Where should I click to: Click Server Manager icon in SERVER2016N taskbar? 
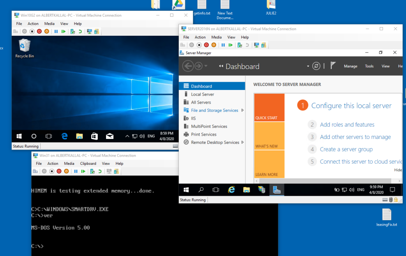coord(277,190)
